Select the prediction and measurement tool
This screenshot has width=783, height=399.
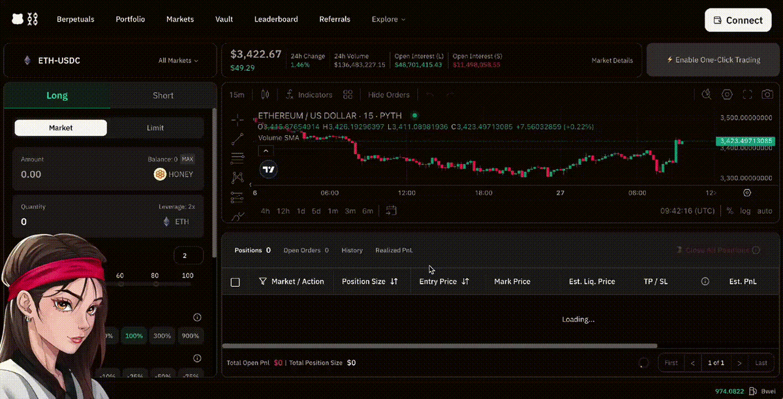[x=238, y=197]
